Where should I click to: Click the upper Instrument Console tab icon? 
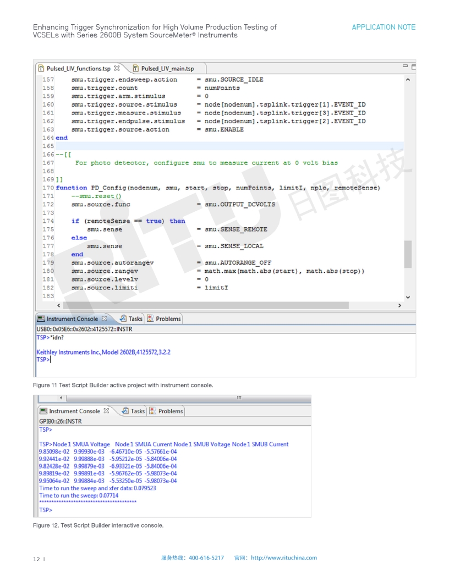coord(41,319)
